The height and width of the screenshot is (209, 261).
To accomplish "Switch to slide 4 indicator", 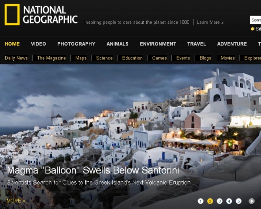I will [x=229, y=201].
